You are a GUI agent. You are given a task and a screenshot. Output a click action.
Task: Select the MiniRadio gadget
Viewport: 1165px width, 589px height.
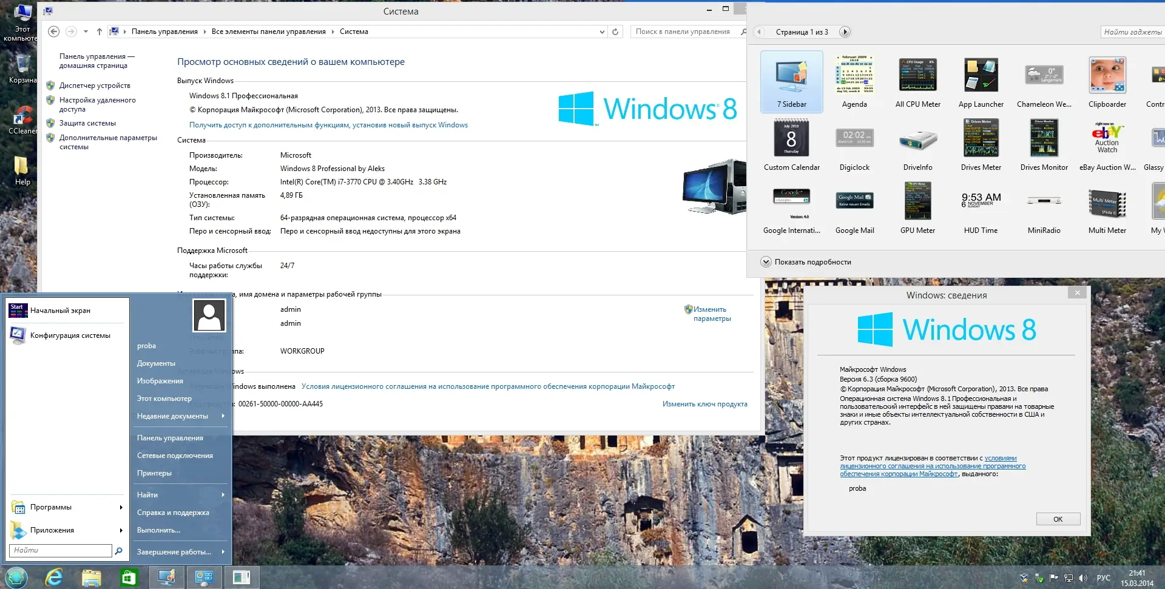point(1044,207)
